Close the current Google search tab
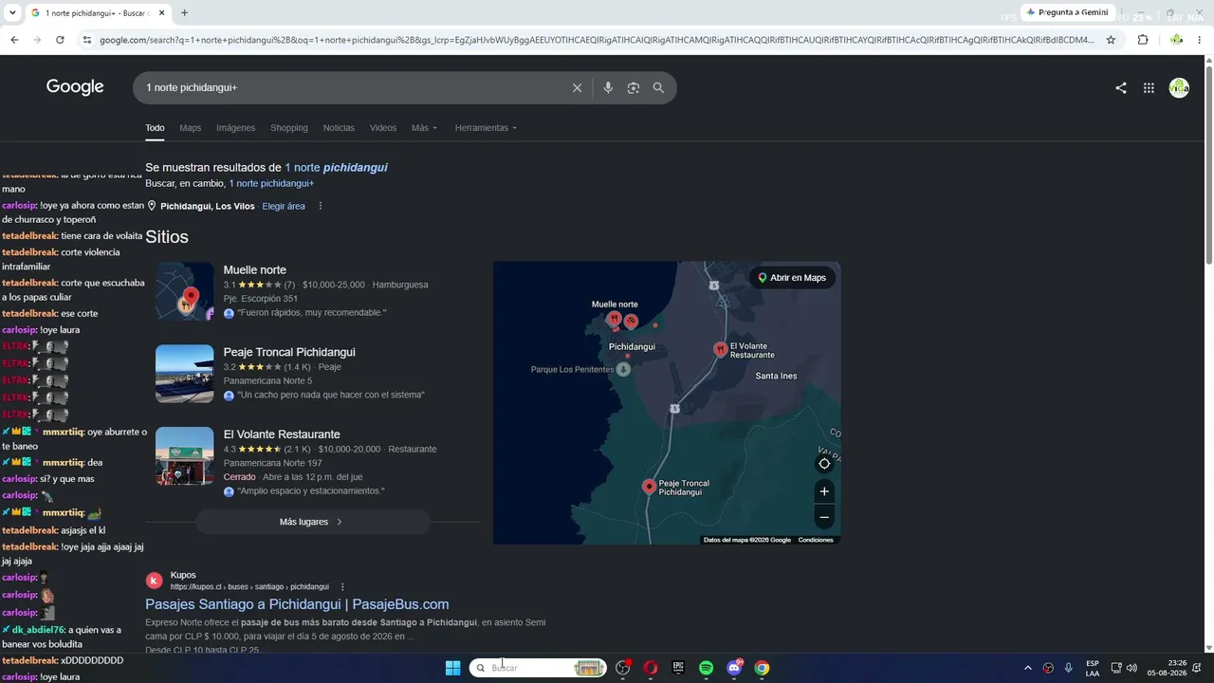The height and width of the screenshot is (683, 1214). 162,13
